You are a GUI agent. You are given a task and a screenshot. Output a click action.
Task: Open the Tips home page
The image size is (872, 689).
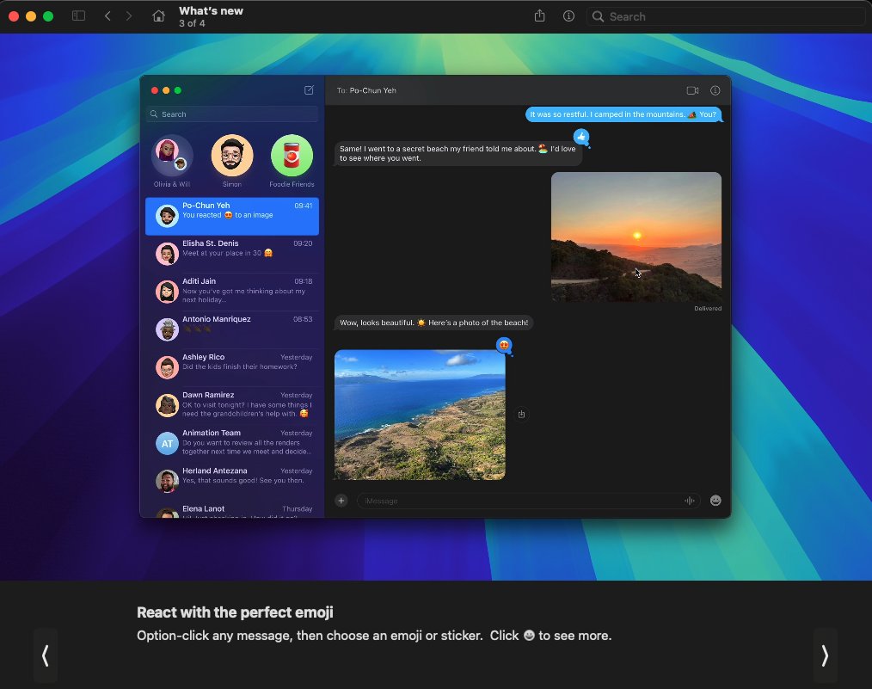coord(158,16)
